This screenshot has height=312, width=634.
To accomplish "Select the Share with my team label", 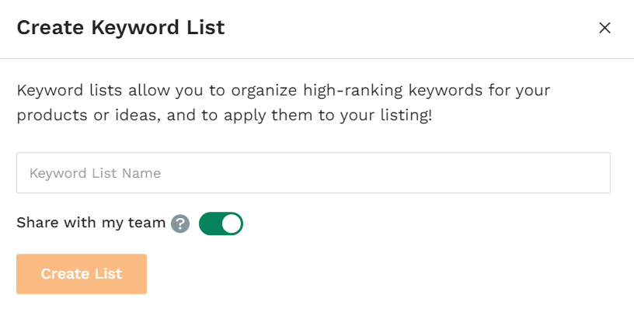I will [x=91, y=223].
